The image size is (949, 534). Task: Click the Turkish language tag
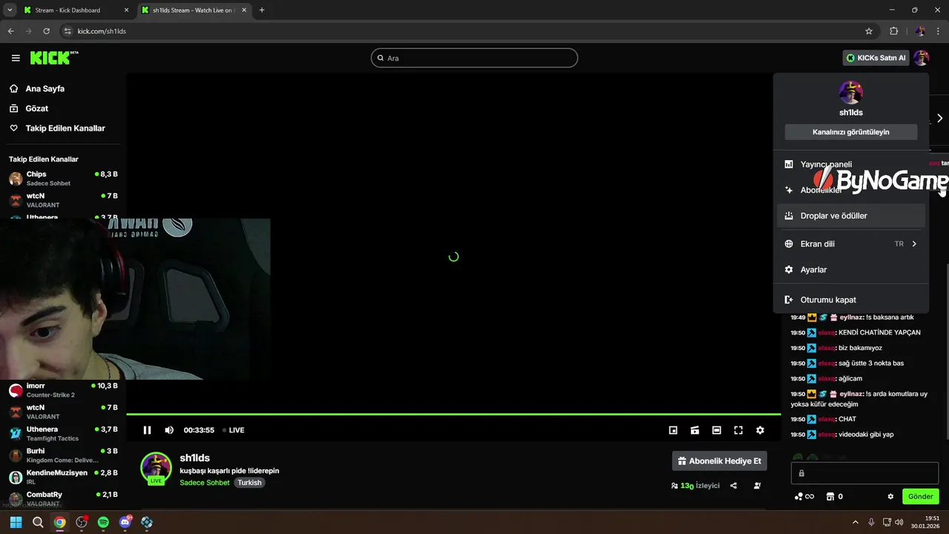(250, 483)
